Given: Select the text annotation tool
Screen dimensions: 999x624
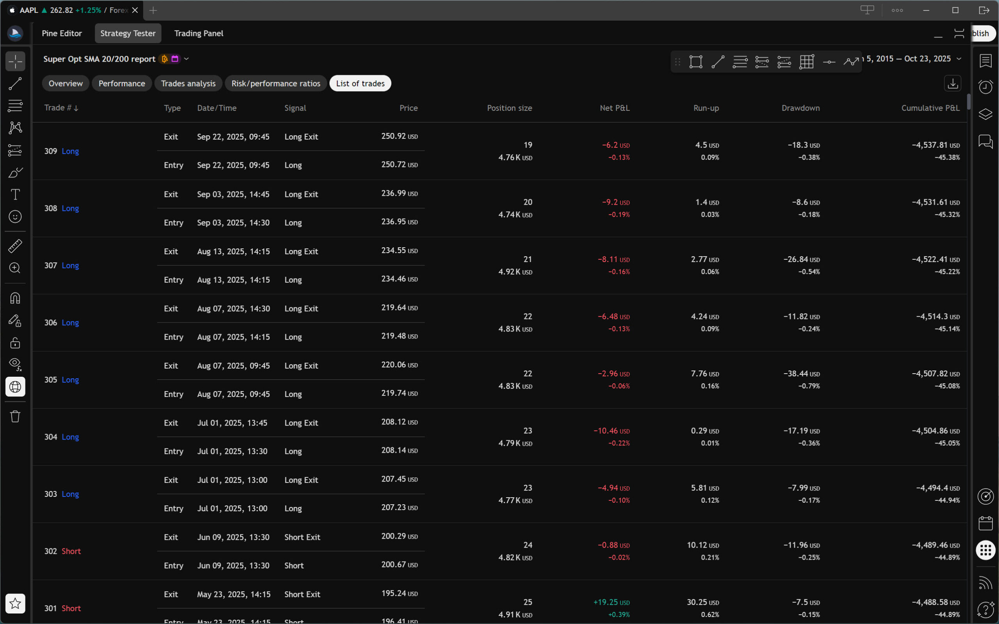Looking at the screenshot, I should (15, 194).
